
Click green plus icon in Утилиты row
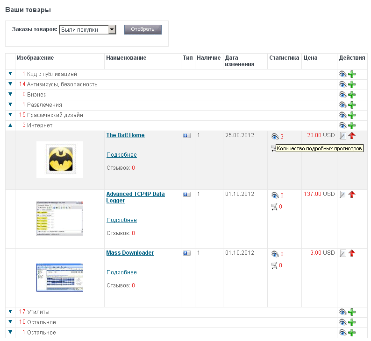point(352,312)
